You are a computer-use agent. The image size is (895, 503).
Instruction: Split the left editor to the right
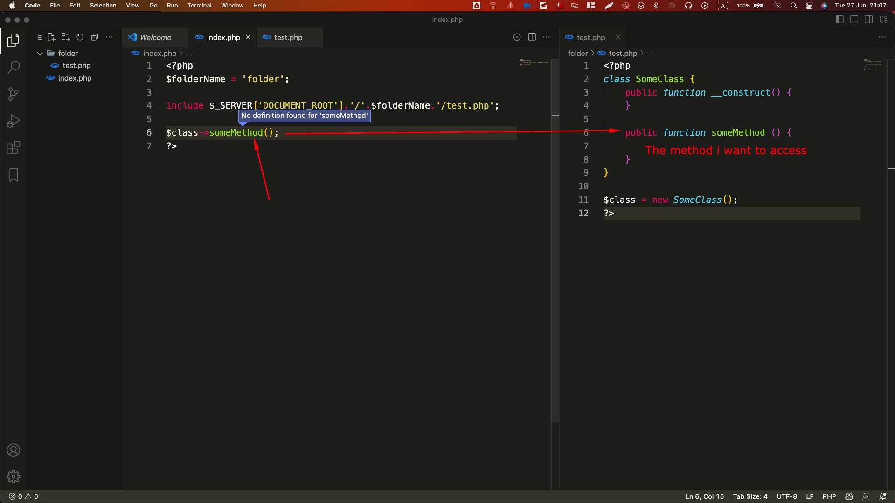coord(532,37)
